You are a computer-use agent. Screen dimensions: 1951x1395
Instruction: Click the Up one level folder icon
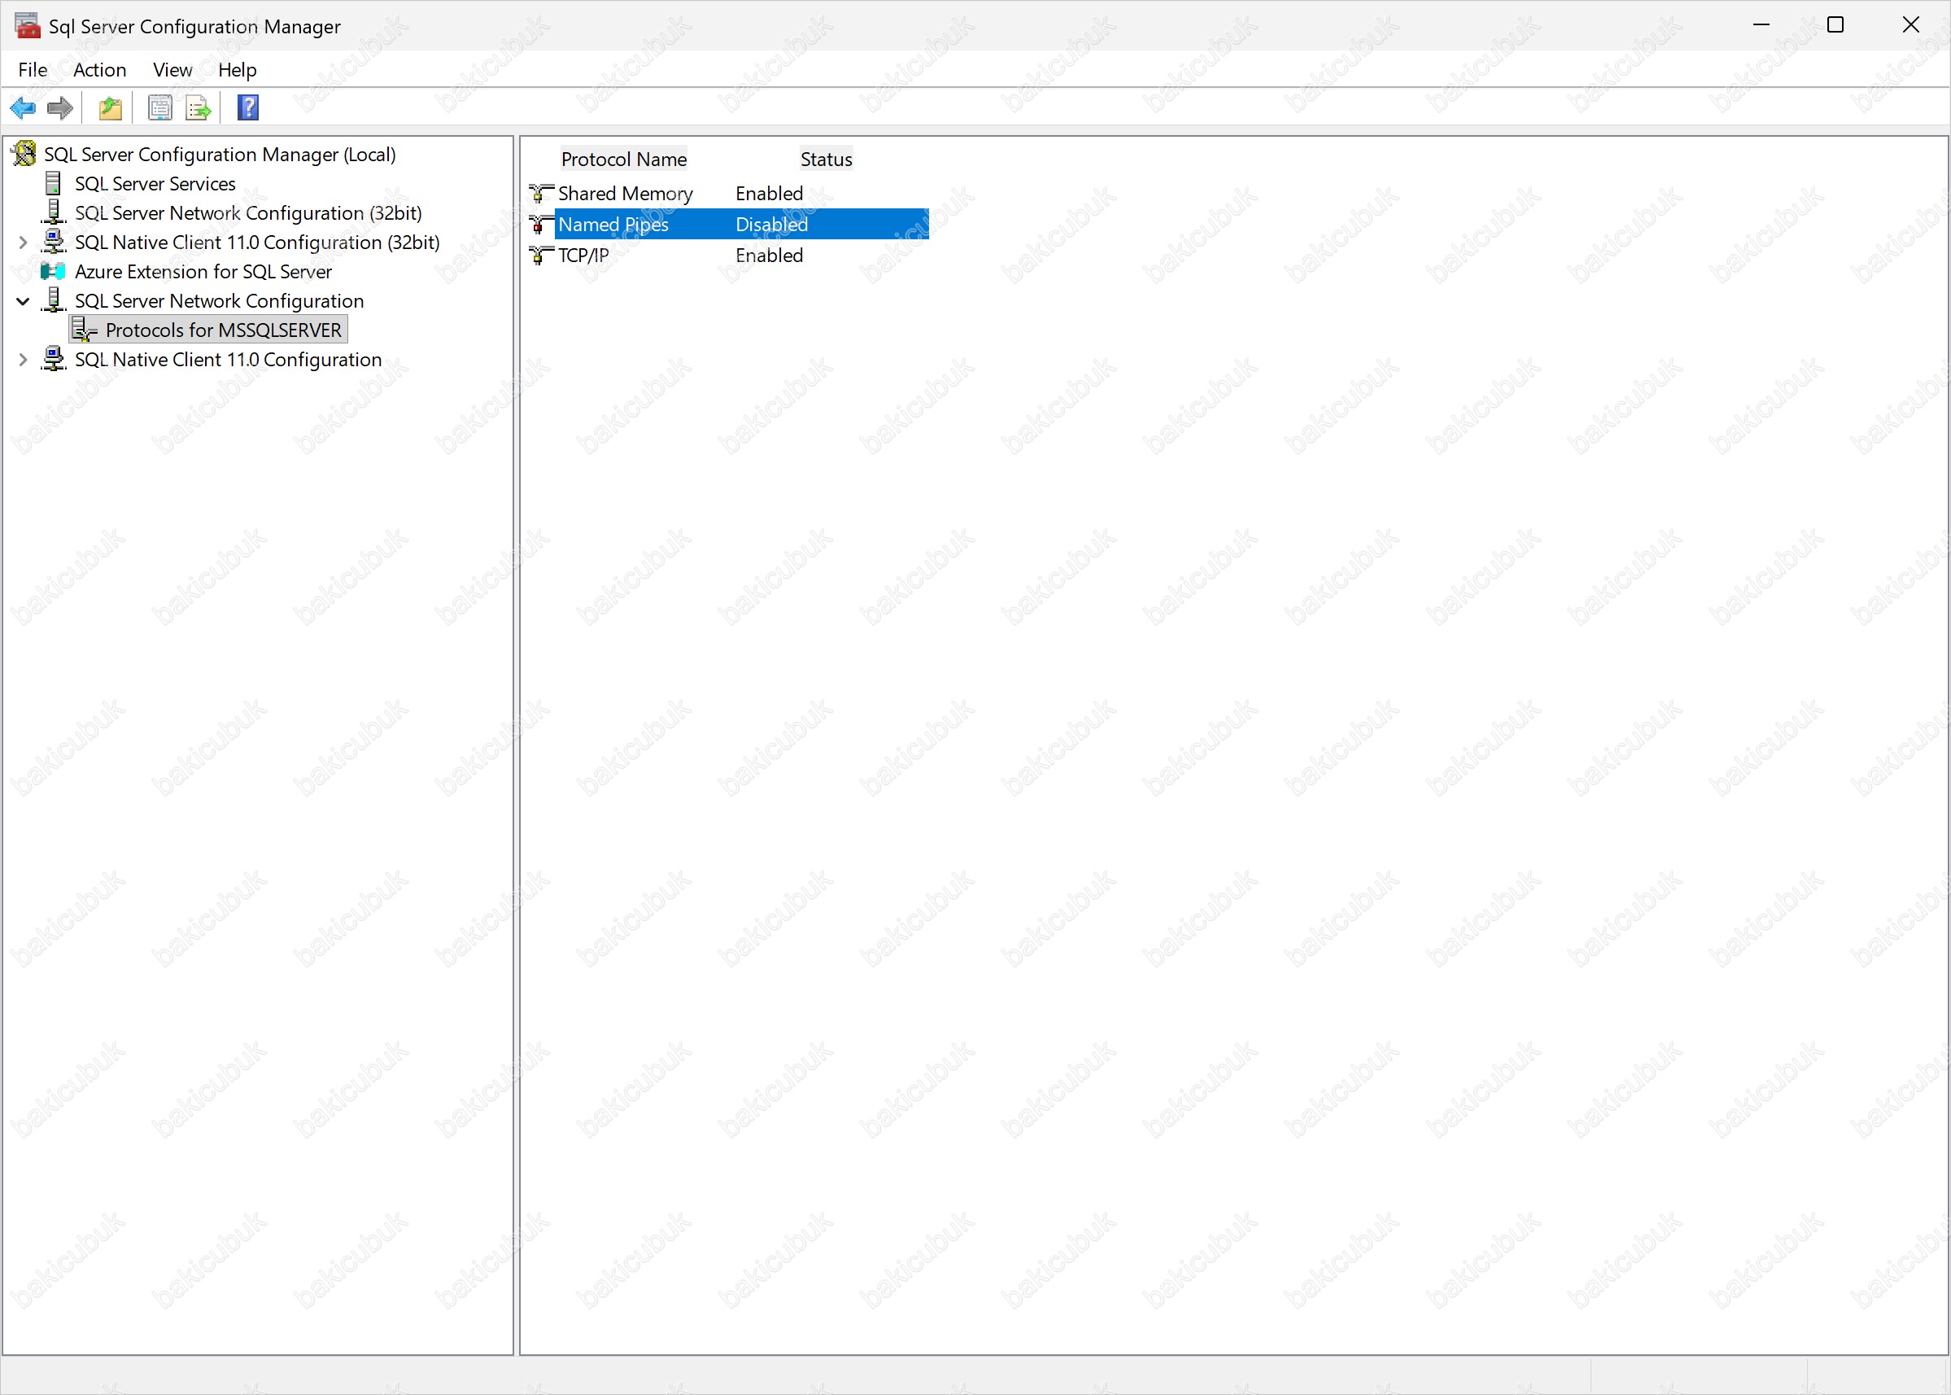tap(111, 108)
